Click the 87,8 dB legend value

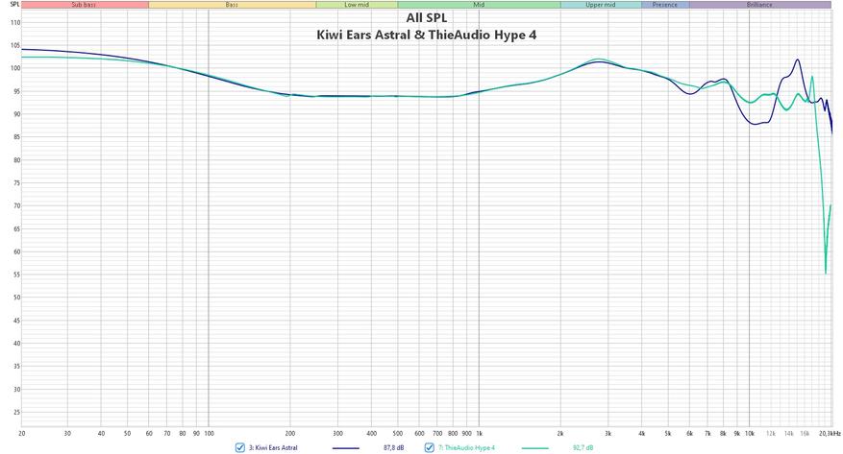pos(393,447)
